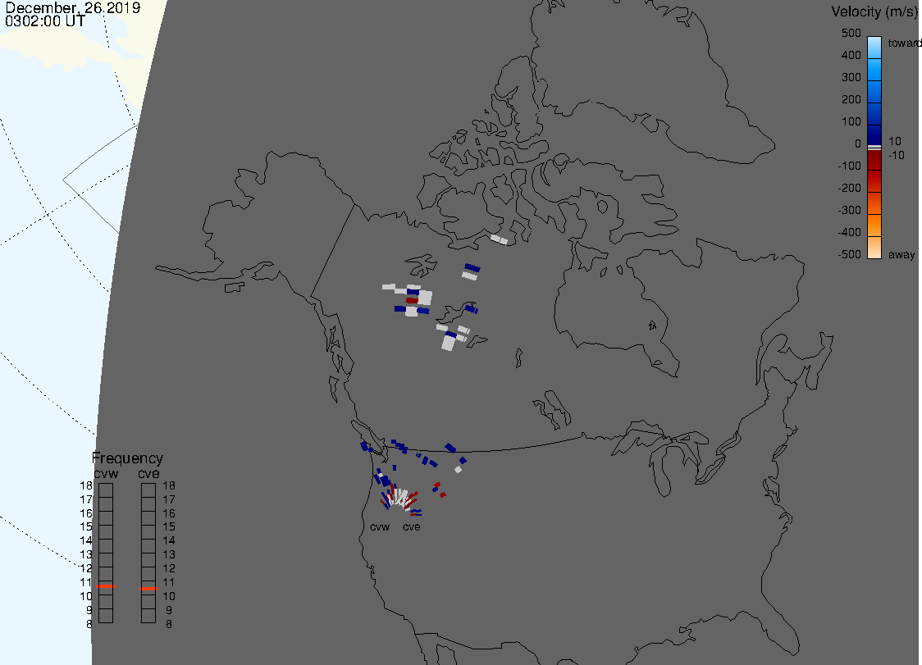
Task: Select the 500 velocity scale label
Action: coord(851,33)
